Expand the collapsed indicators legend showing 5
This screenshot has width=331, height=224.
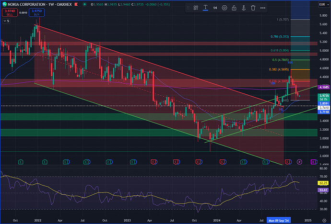[6, 21]
